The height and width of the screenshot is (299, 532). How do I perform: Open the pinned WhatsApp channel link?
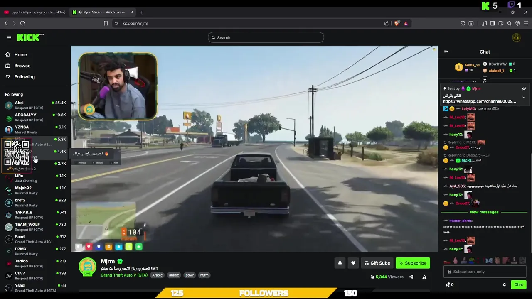tap(479, 101)
